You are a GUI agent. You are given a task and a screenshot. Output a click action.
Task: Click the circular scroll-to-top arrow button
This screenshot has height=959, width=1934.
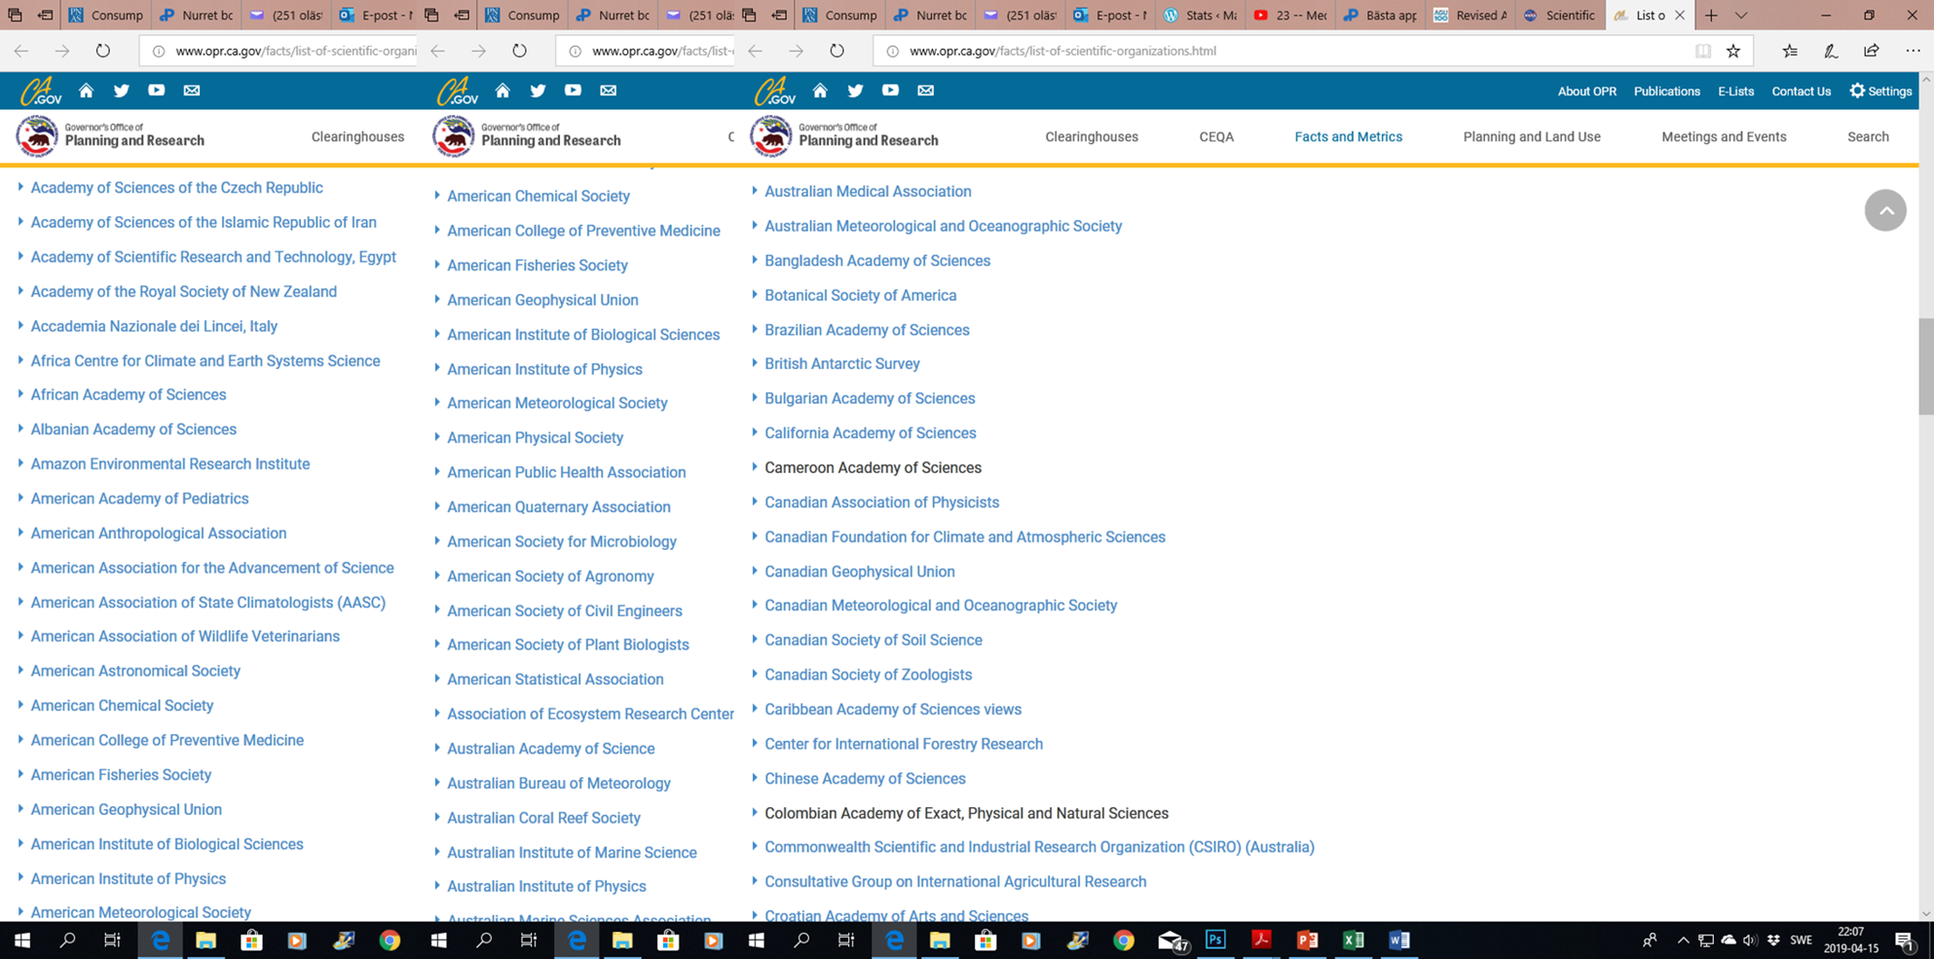[x=1884, y=210]
